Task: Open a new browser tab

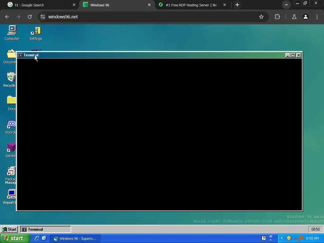Action: pyautogui.click(x=237, y=5)
